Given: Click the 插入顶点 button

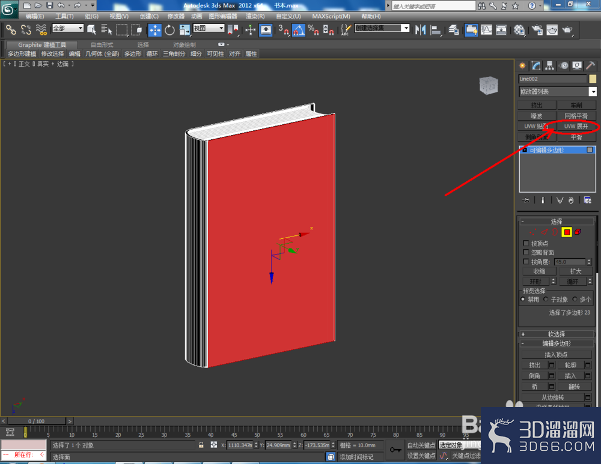Looking at the screenshot, I should tap(556, 355).
